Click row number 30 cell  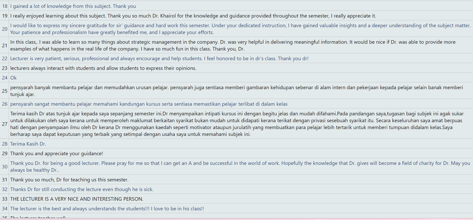5,166
